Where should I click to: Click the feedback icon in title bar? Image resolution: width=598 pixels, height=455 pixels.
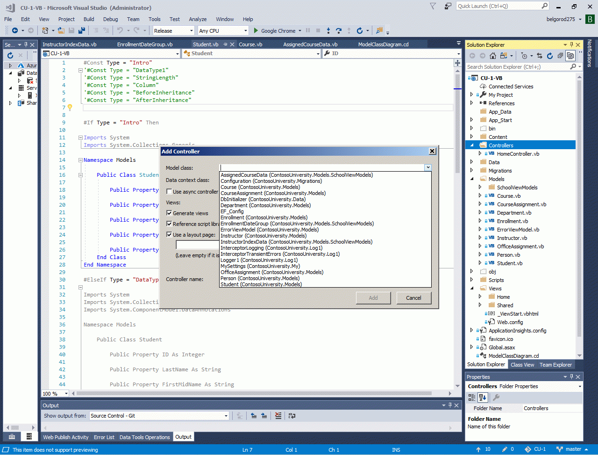[448, 6]
